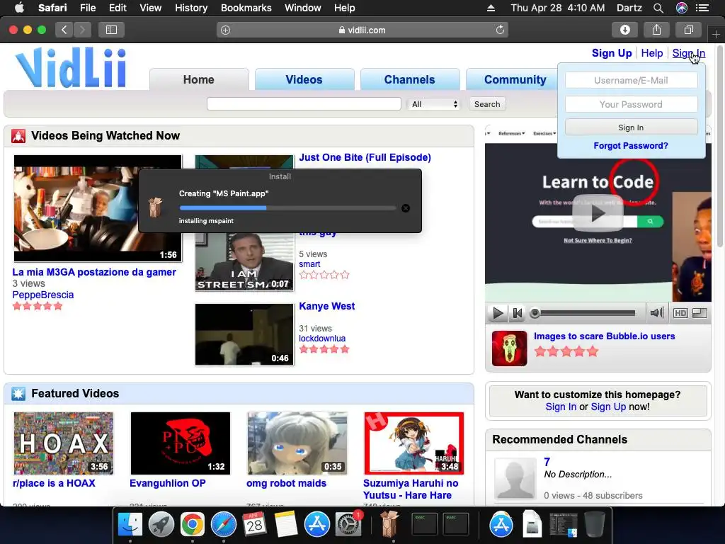Open the History menu
The image size is (725, 544).
coord(191,8)
